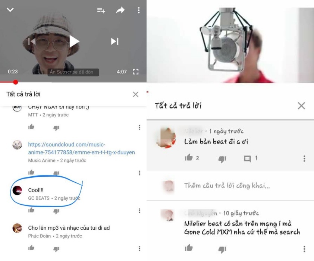The image size is (314, 261).
Task: Click the red progress bar scrubber
Action: (15, 82)
